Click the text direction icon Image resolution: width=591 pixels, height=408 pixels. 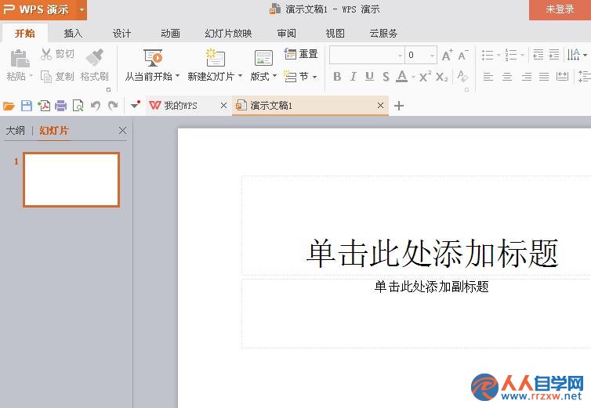click(x=574, y=55)
